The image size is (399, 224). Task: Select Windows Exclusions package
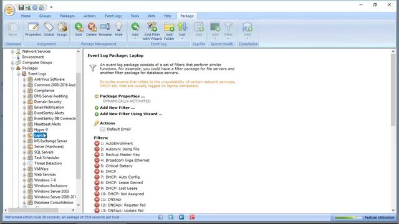(x=50, y=185)
